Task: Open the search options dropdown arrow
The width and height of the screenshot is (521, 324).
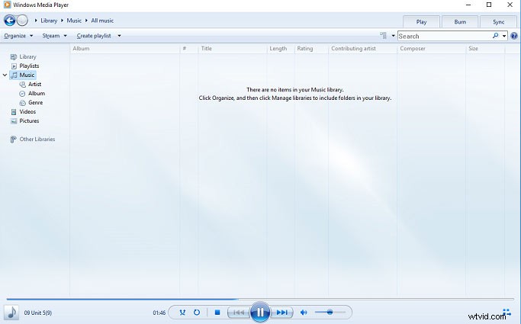Action: [x=504, y=36]
